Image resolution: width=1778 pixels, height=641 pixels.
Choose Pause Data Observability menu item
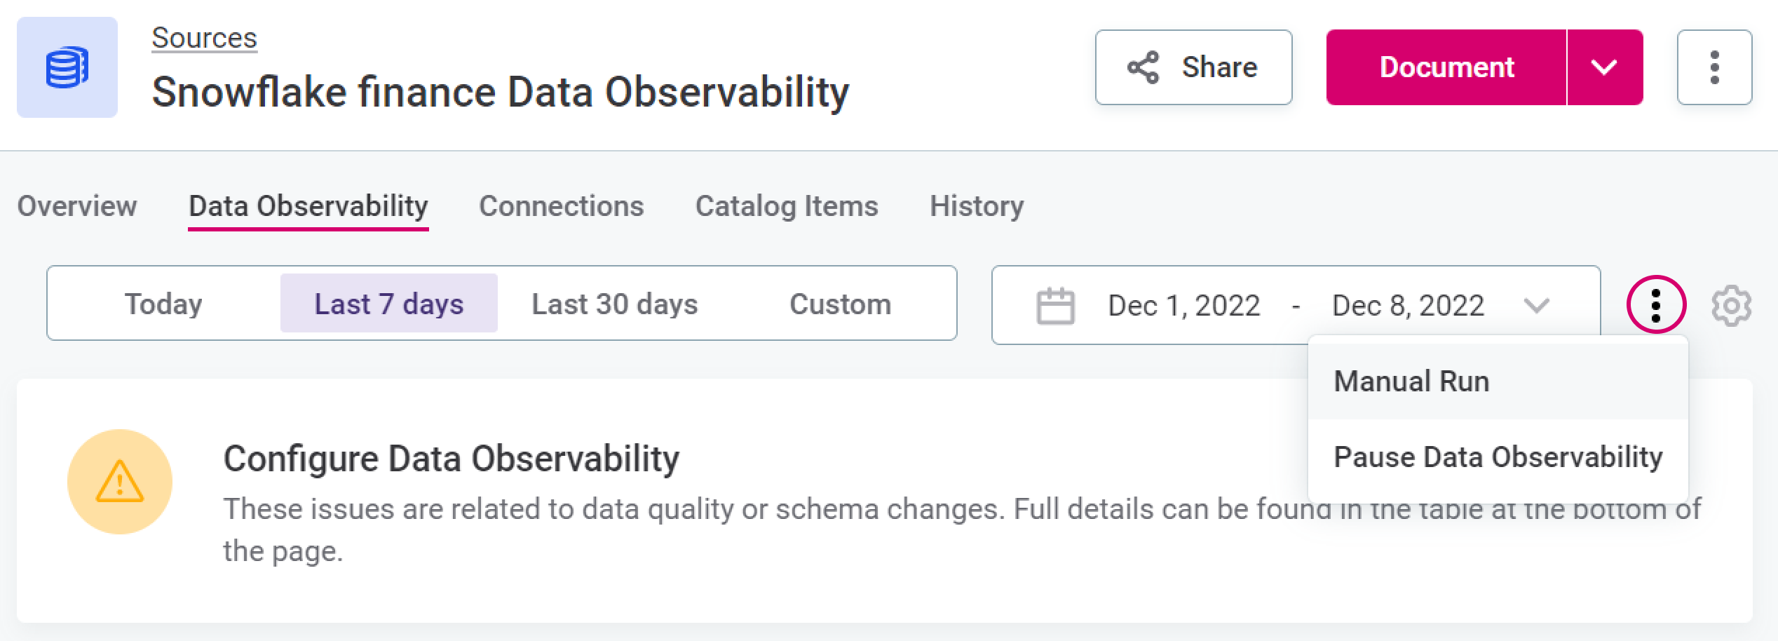pos(1498,457)
